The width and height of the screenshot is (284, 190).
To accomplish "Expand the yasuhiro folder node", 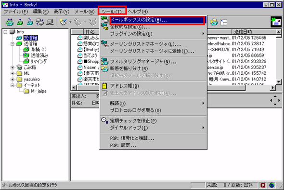I will (x=13, y=79).
